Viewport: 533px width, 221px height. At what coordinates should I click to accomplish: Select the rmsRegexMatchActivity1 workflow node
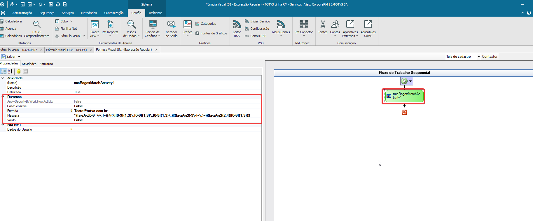coord(404,96)
